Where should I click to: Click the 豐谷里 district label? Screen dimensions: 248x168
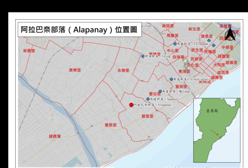click(x=155, y=94)
